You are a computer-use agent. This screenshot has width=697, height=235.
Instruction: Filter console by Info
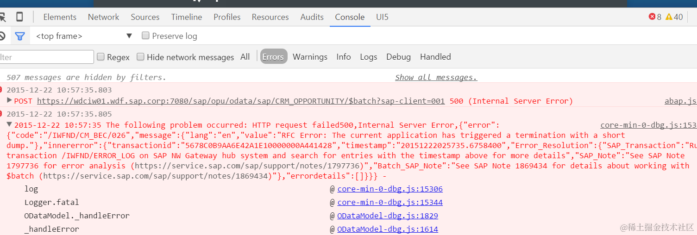tap(343, 57)
